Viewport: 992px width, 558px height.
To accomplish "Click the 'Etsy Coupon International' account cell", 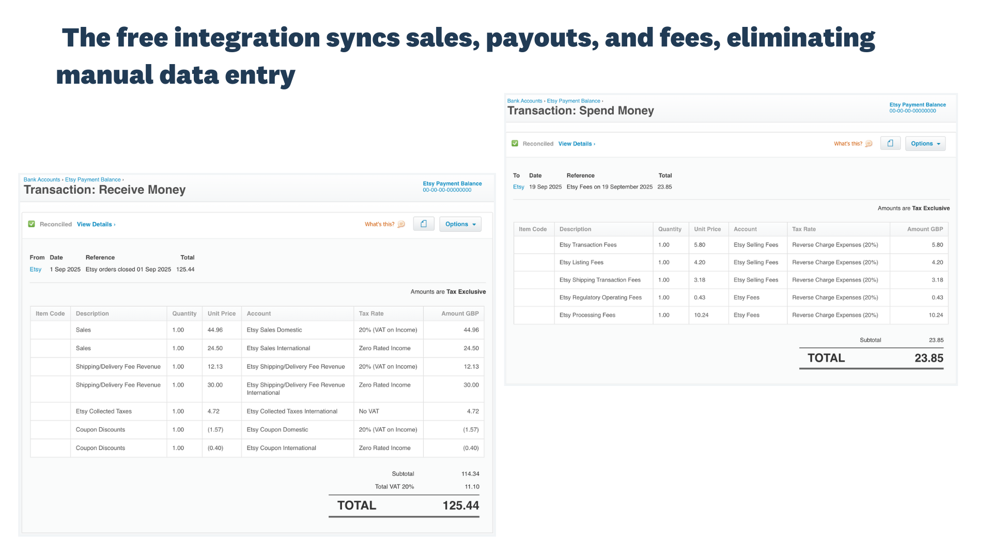I will [x=297, y=448].
